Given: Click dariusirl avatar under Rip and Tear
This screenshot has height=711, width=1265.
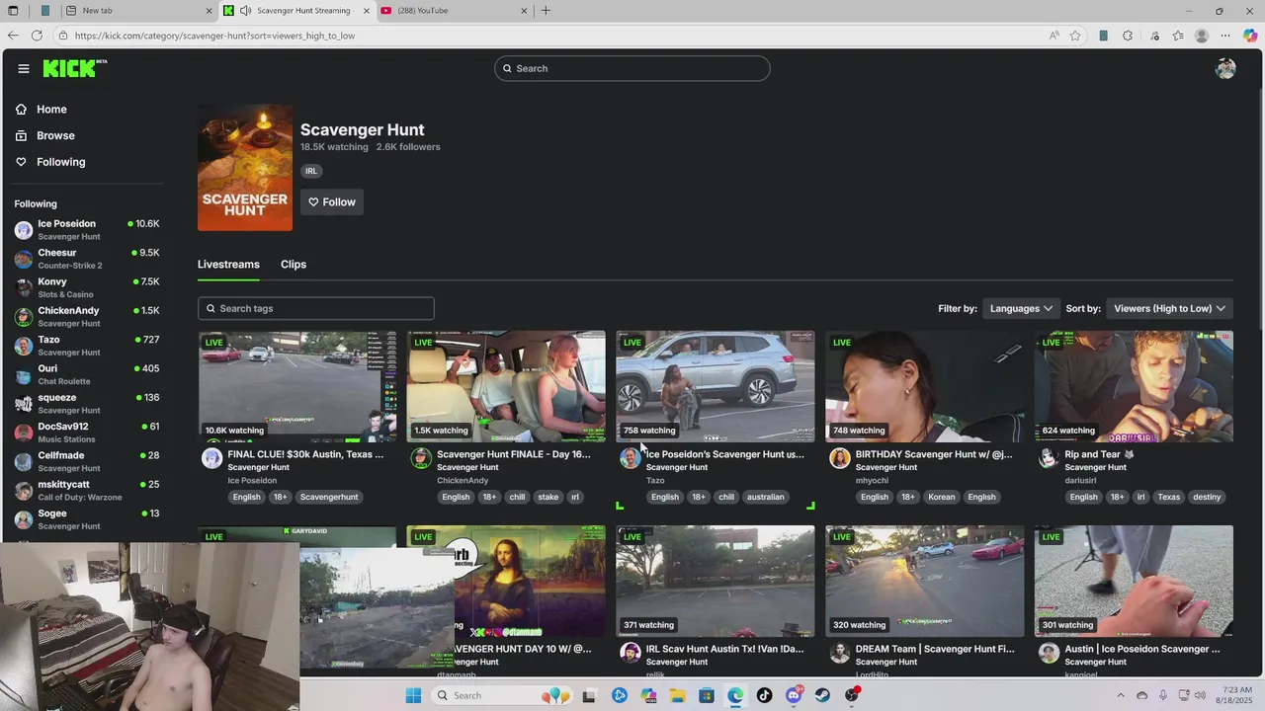Looking at the screenshot, I should point(1049,458).
